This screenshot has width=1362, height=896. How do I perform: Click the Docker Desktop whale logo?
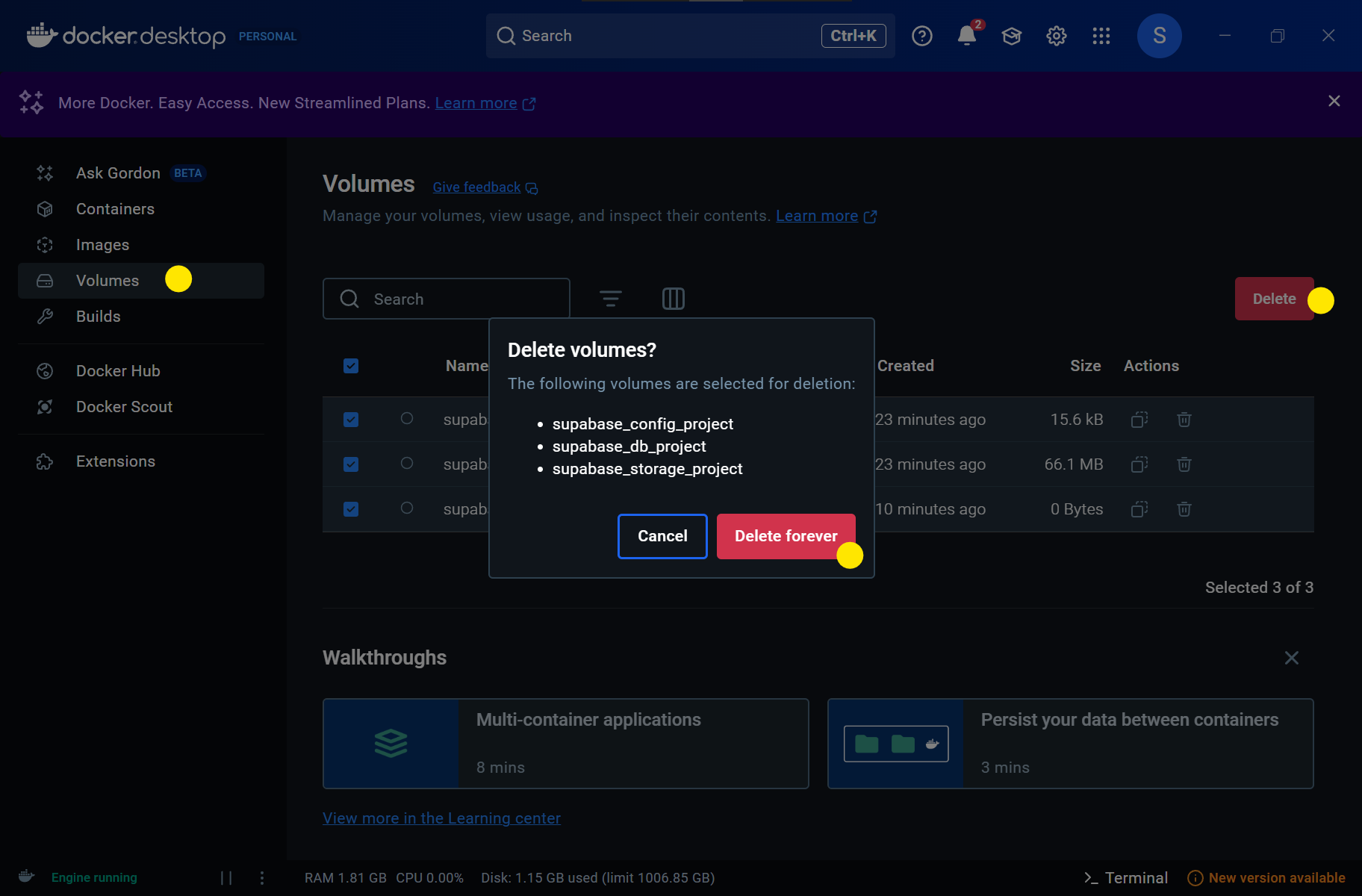coord(42,35)
